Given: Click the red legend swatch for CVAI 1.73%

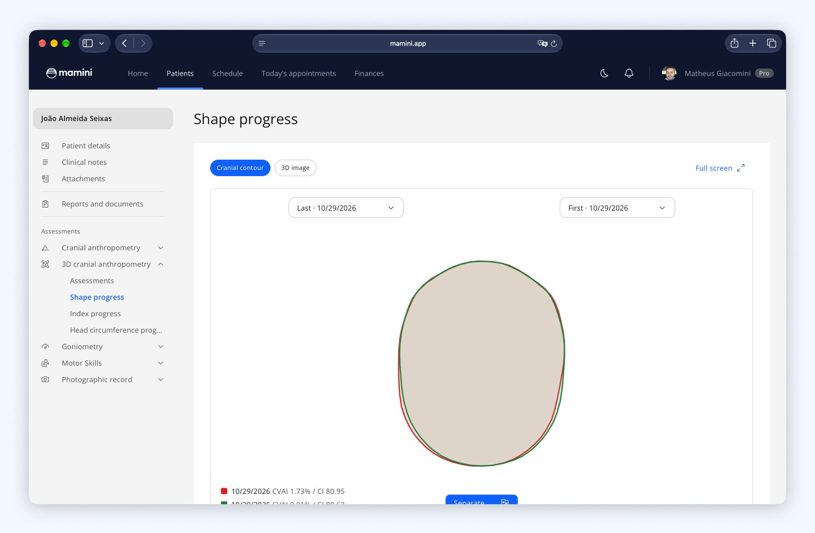Looking at the screenshot, I should pos(224,491).
